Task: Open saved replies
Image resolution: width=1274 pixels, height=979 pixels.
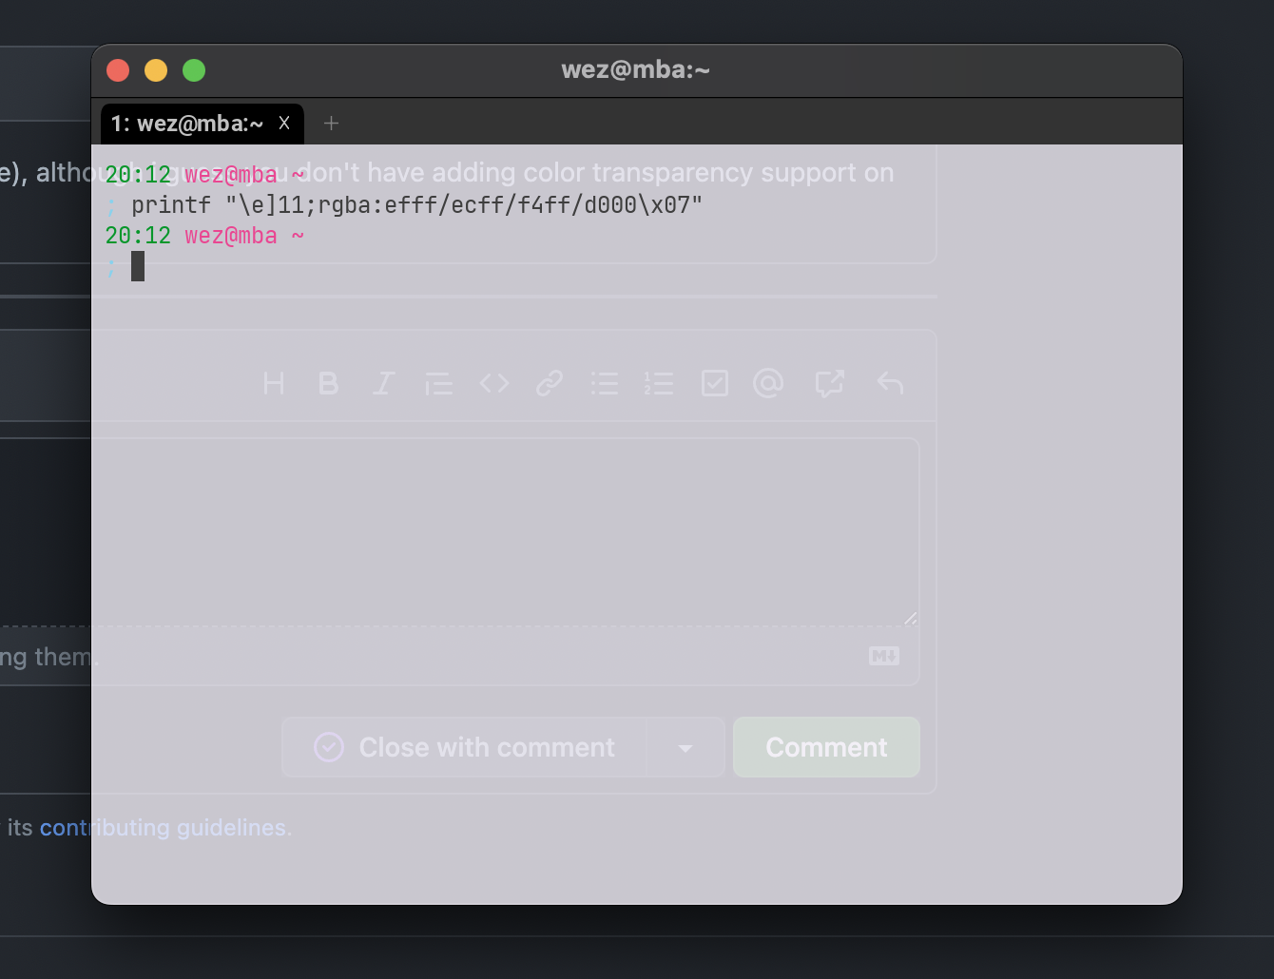Action: point(890,383)
